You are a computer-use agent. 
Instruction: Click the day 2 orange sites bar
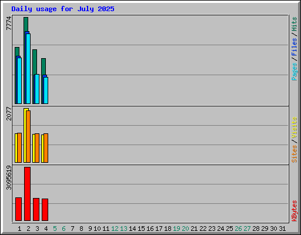28,136
